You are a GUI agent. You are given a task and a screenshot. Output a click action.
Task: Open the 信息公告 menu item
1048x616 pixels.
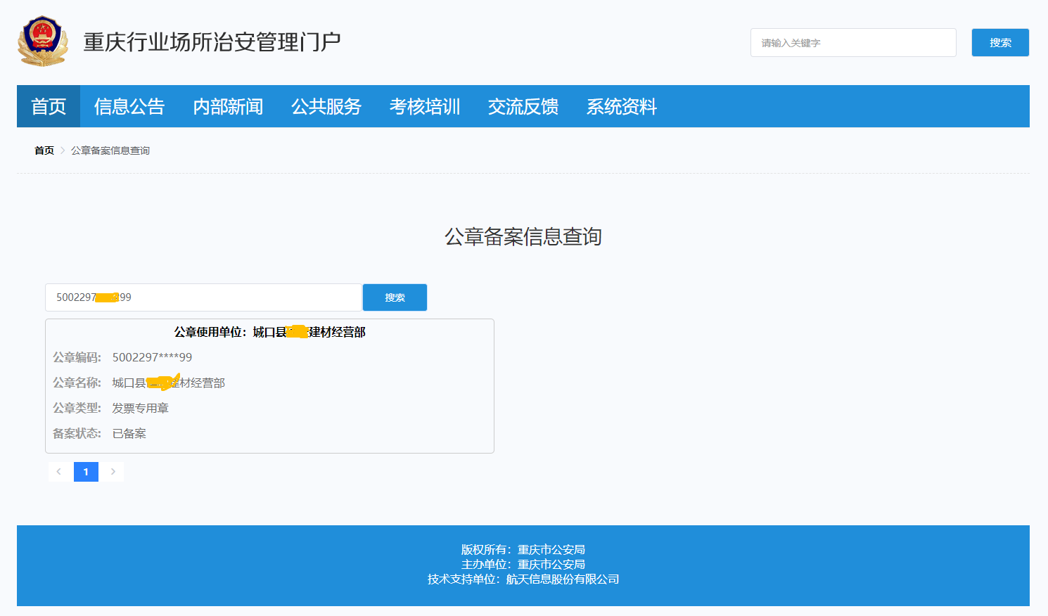129,106
